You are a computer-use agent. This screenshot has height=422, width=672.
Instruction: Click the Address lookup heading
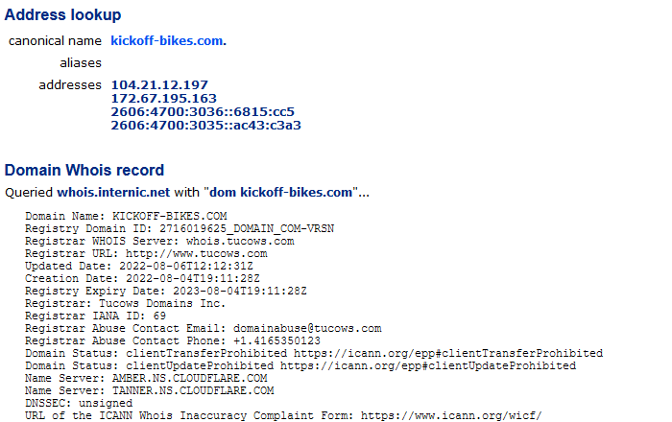[x=63, y=14]
